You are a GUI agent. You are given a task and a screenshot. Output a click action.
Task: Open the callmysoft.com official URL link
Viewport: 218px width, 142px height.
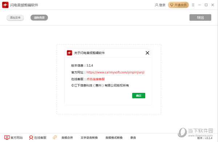pyautogui.click(x=116, y=72)
